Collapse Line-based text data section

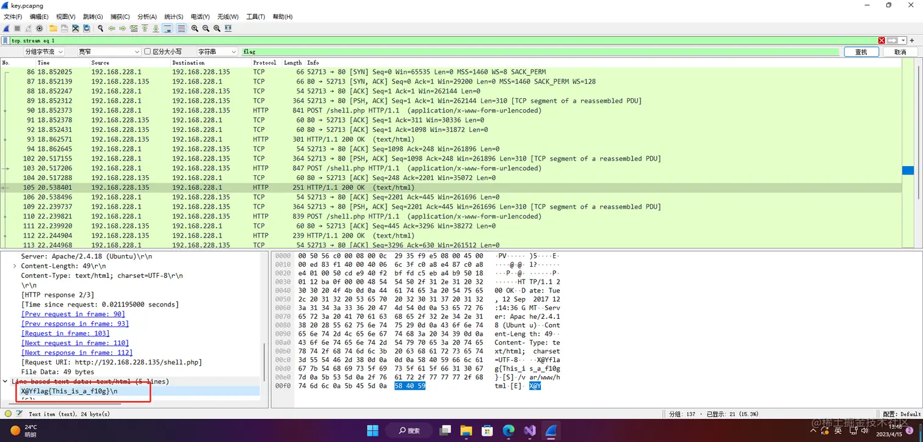5,382
